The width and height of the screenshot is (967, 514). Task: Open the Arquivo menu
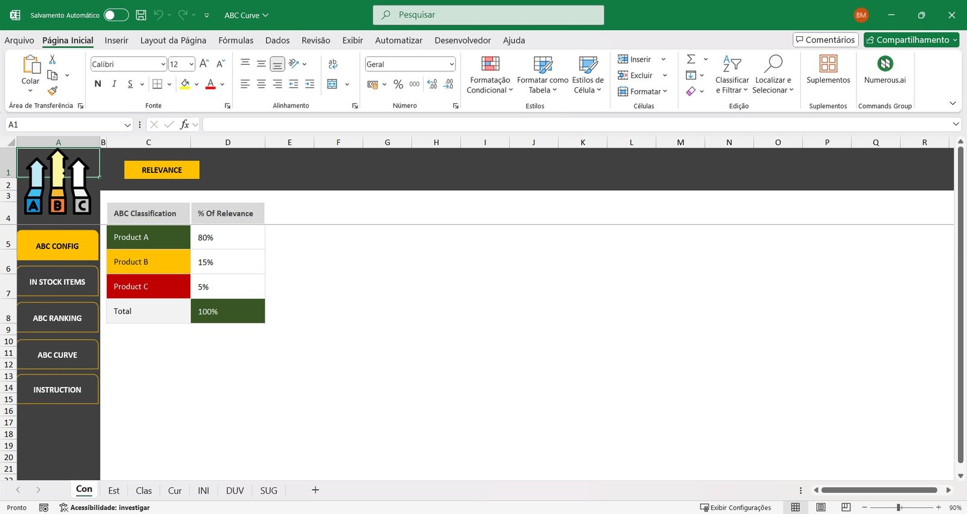tap(19, 41)
